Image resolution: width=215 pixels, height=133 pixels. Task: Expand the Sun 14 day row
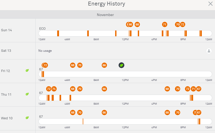point(7,30)
